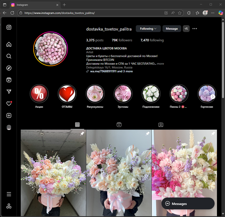Open direct Messages paper plane icon
This screenshot has width=225, height=217.
tap(9, 91)
